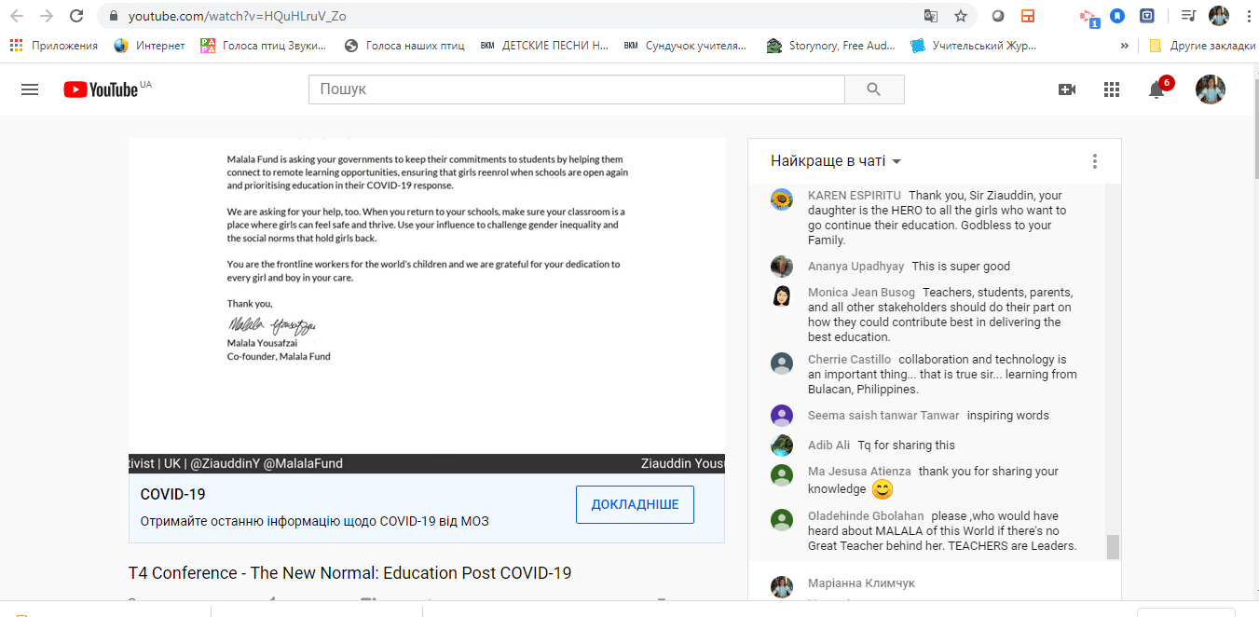Image resolution: width=1259 pixels, height=617 pixels.
Task: Click the site lock icon in address bar
Action: [x=114, y=16]
